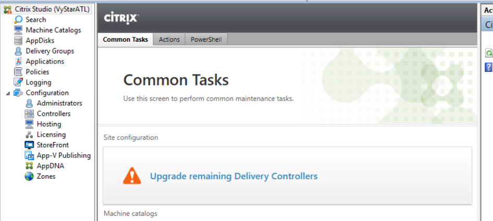Image resolution: width=493 pixels, height=221 pixels.
Task: Click the blue help question mark icon
Action: [489, 67]
